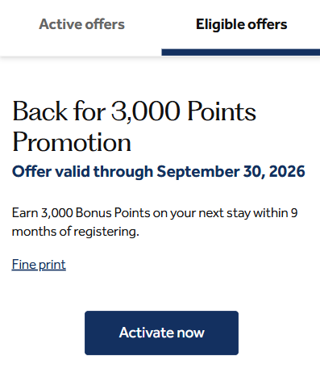Click the September 30, 2026 date
This screenshot has height=377, width=320.
231,172
